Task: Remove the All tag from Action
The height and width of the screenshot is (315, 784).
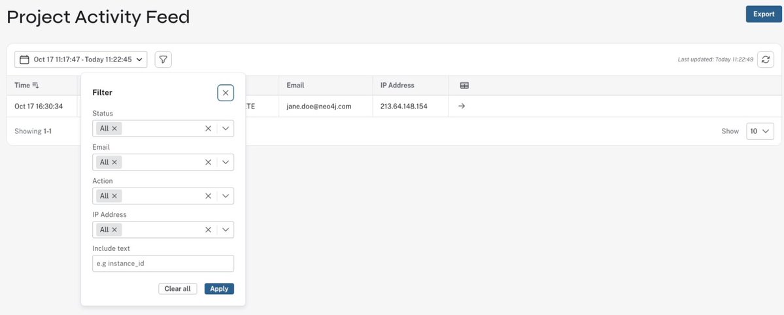Action: click(x=114, y=196)
